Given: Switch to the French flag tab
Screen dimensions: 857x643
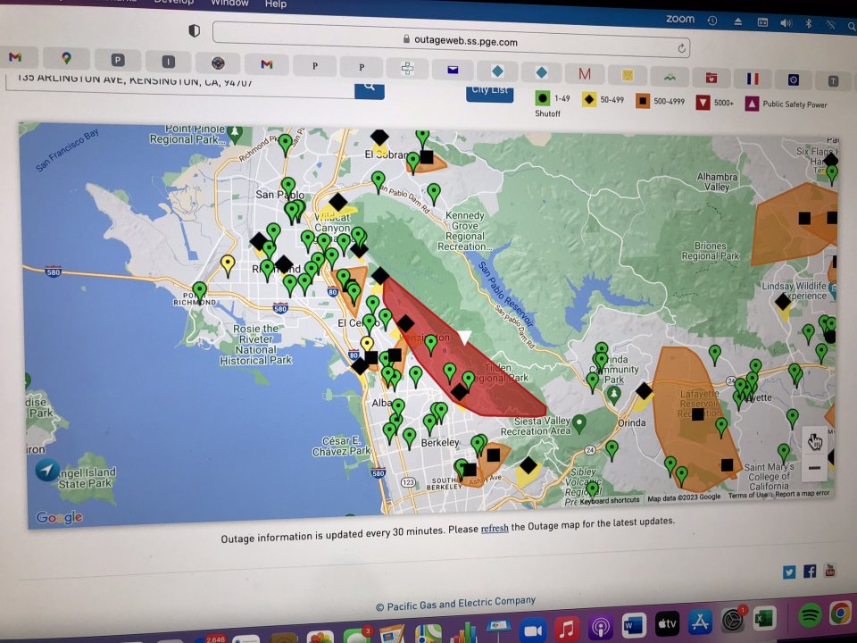Looking at the screenshot, I should click(x=753, y=79).
